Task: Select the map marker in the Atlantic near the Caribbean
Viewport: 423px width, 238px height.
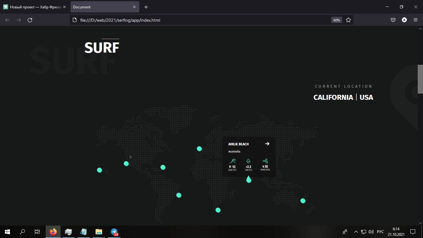Action: click(x=163, y=167)
